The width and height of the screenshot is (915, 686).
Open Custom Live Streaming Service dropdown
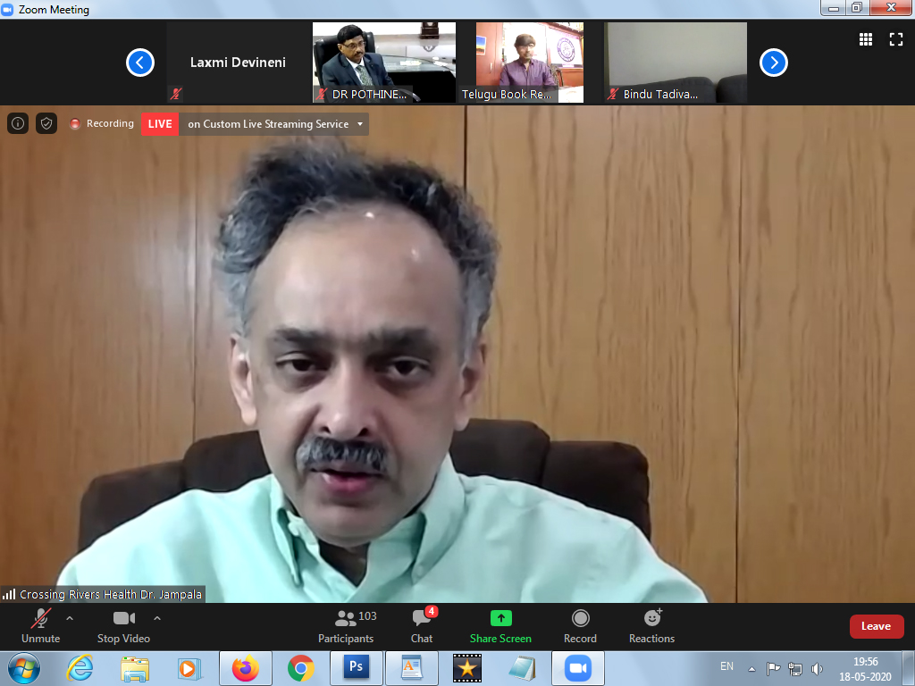360,124
